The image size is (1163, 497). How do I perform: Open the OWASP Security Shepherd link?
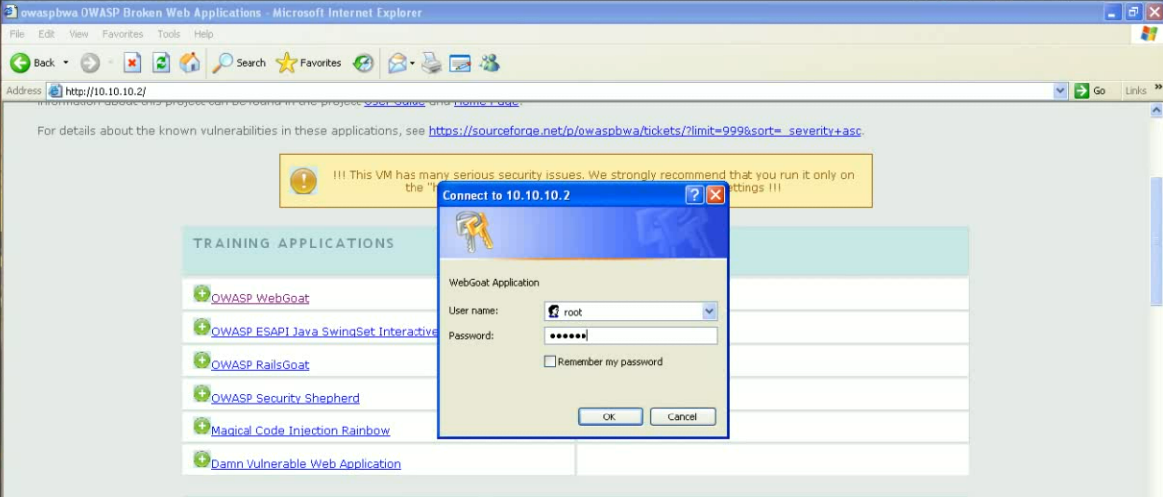click(x=285, y=399)
